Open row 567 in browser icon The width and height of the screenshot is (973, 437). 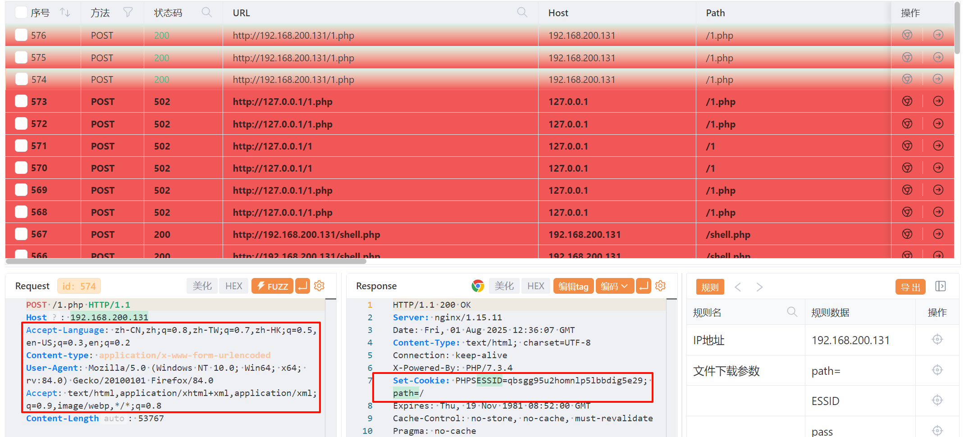[907, 234]
